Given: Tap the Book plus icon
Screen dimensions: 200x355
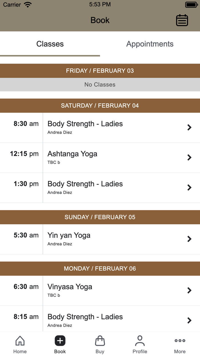Looking at the screenshot, I should [x=60, y=340].
